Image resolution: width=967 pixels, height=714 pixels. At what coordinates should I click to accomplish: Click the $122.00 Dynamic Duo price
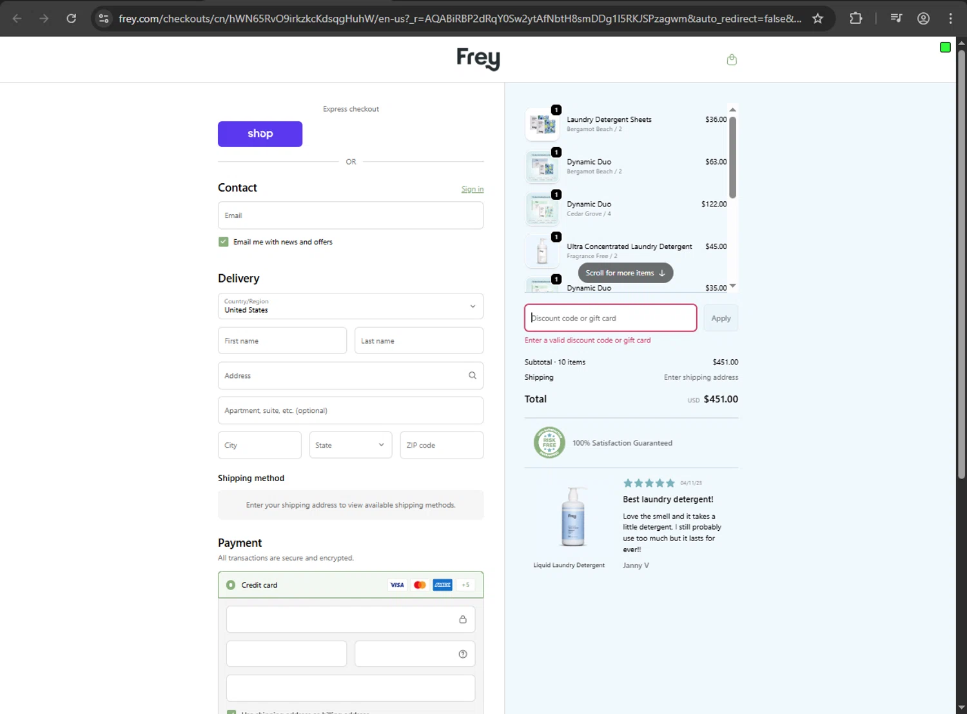(714, 204)
